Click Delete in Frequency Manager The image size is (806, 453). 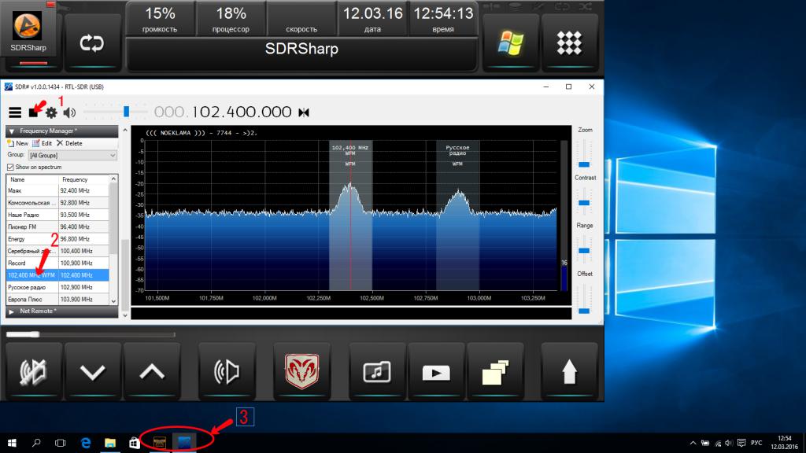68,143
